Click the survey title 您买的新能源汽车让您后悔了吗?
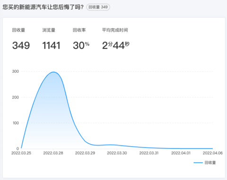227x180 pixels. 43,7
